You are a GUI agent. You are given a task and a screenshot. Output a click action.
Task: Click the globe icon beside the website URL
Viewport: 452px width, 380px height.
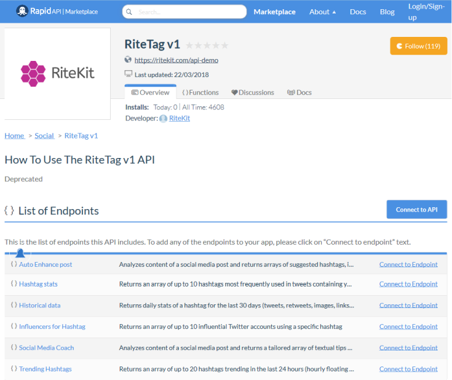tap(128, 60)
